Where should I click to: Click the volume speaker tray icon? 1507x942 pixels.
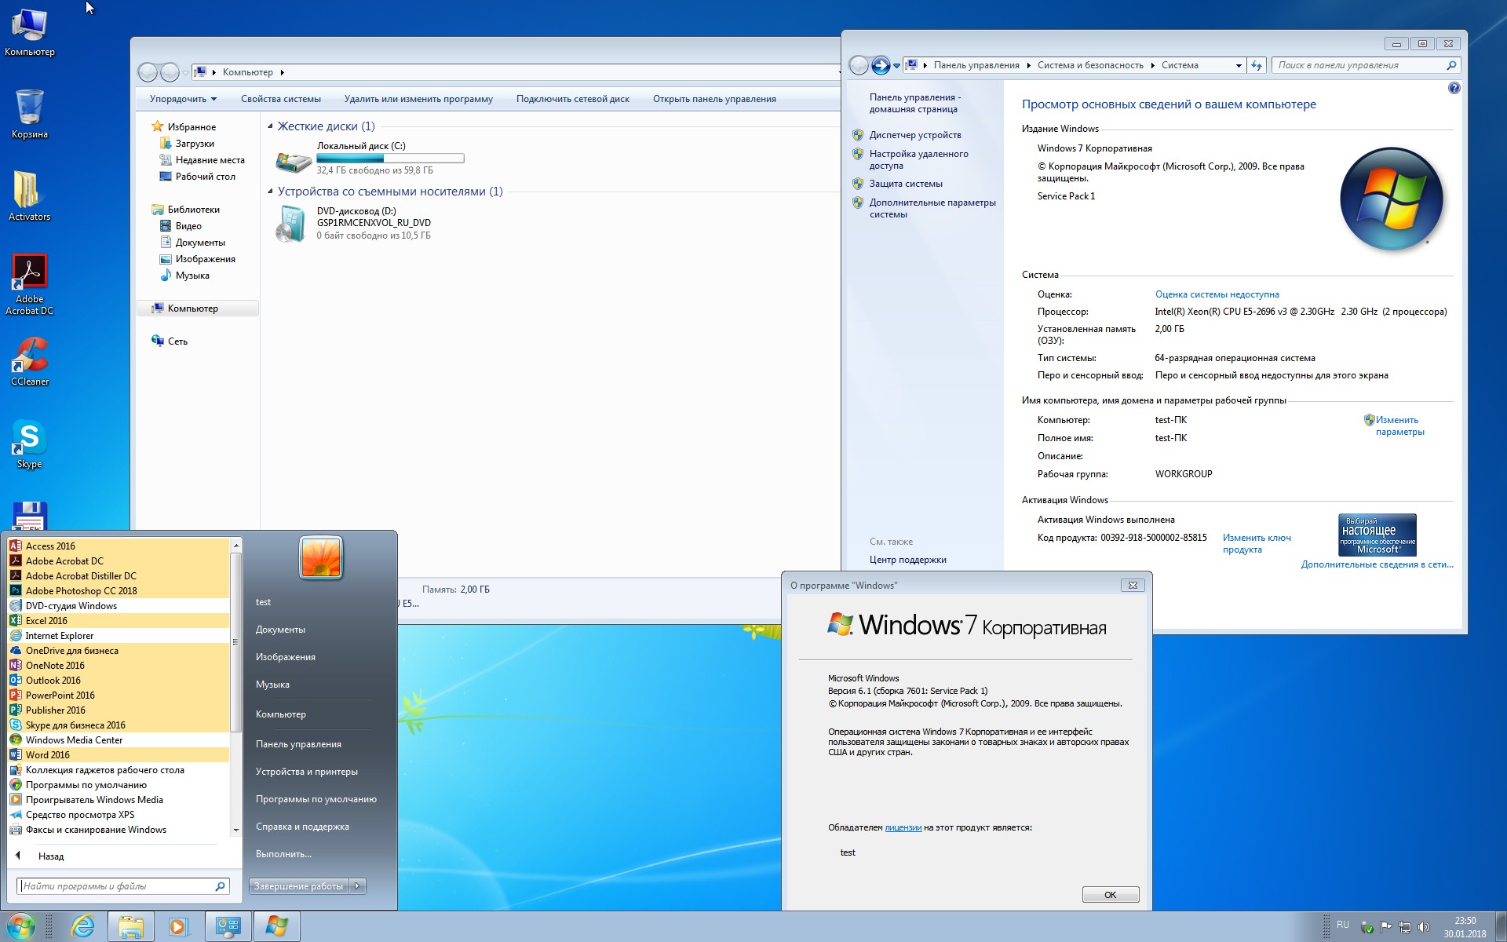pyautogui.click(x=1424, y=927)
